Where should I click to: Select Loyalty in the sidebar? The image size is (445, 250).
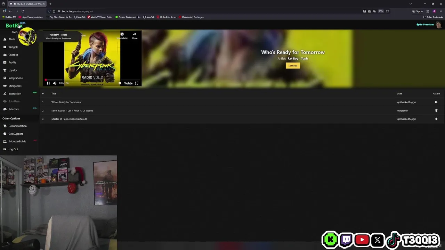coord(13,70)
